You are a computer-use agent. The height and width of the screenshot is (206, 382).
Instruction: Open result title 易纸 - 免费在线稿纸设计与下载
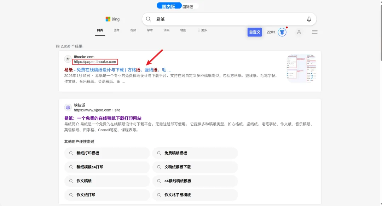(x=118, y=70)
